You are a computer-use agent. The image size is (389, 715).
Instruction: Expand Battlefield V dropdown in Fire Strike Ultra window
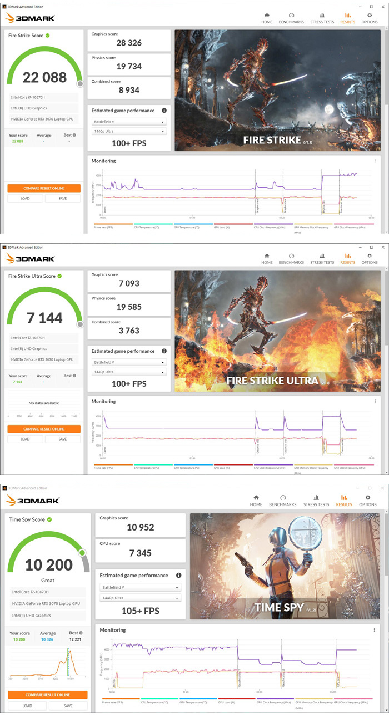[128, 362]
